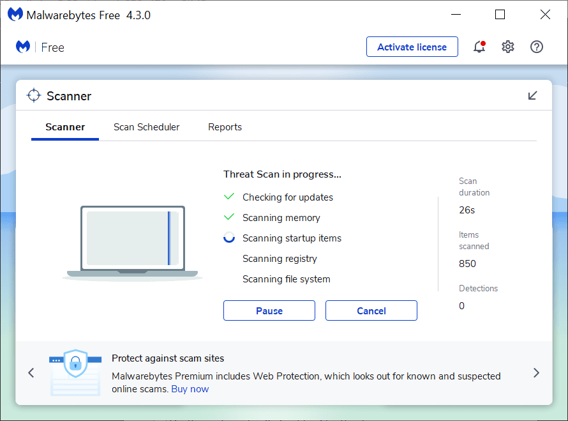Show the next promo with right chevron
This screenshot has width=568, height=421.
[536, 373]
